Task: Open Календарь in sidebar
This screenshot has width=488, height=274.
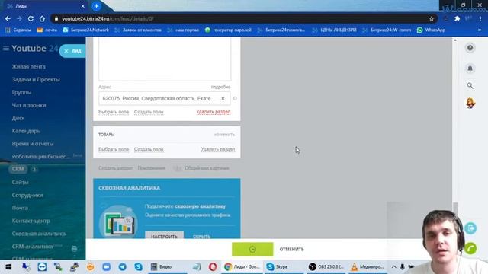Action: click(26, 131)
